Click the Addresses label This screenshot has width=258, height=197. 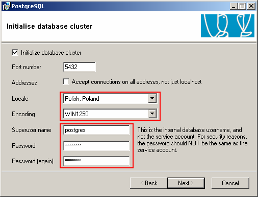[24, 83]
